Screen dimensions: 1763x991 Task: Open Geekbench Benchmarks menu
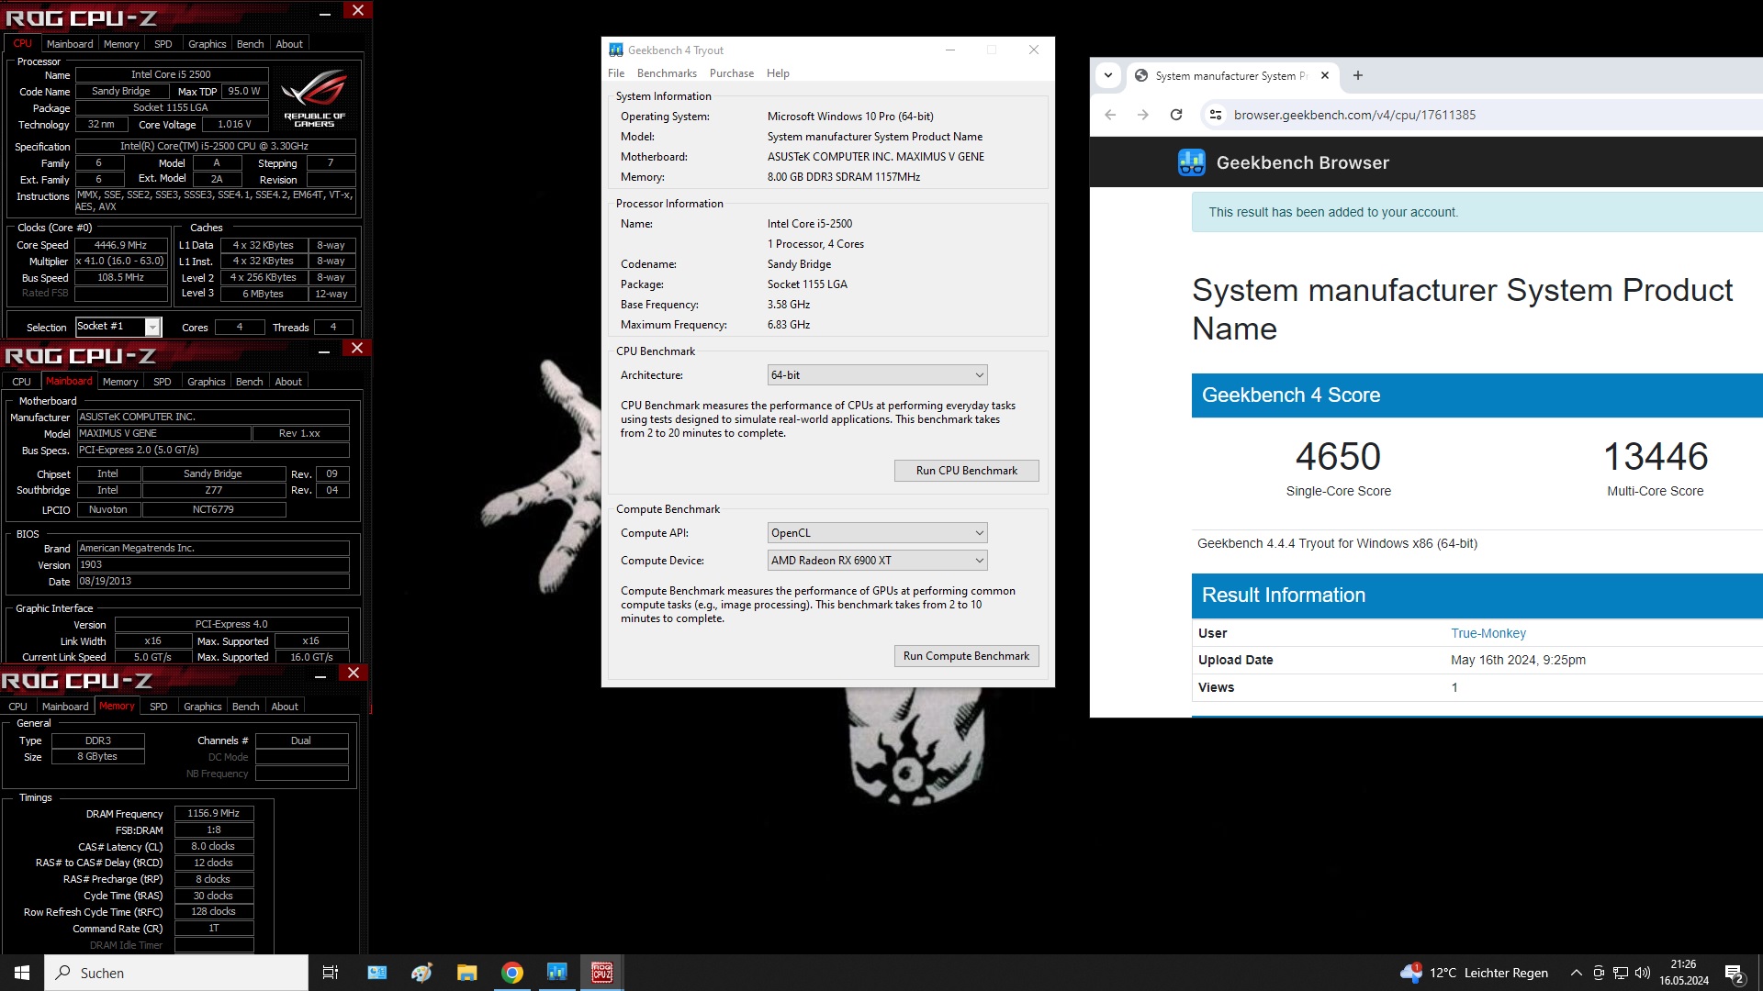(x=667, y=73)
